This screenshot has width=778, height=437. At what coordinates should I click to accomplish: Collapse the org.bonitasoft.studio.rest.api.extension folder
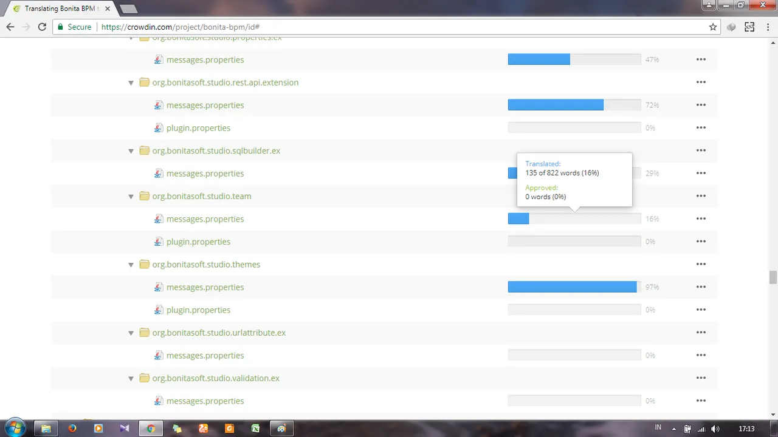(x=131, y=83)
